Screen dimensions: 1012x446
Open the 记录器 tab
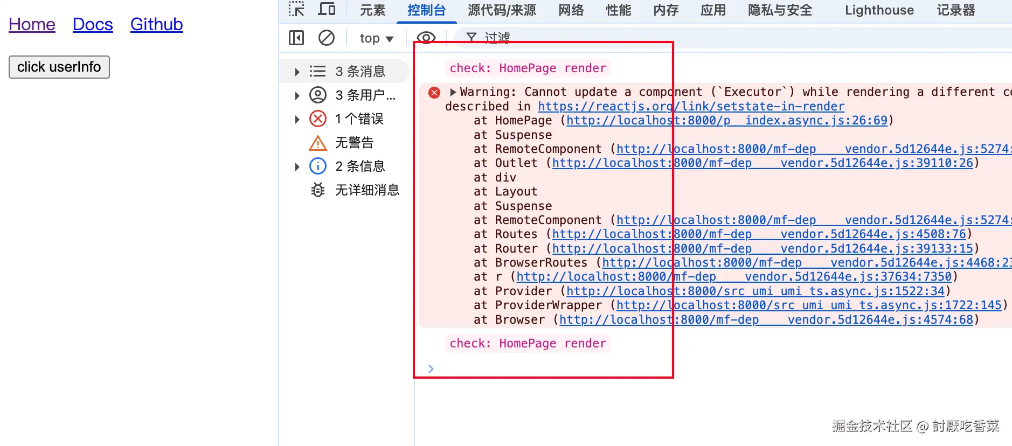(x=956, y=10)
